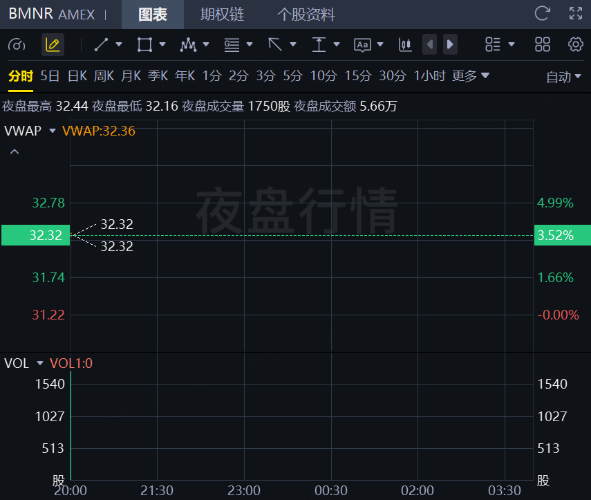This screenshot has width=591, height=500.
Task: Click the green volume bar at 20:00
Action: pos(71,426)
